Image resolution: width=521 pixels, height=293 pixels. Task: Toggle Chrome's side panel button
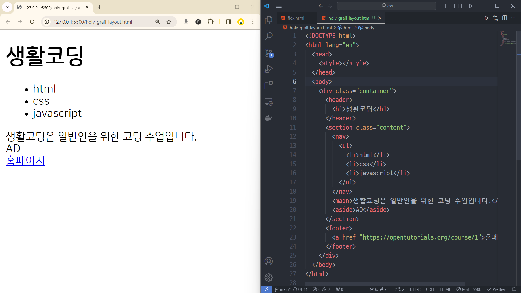pos(228,22)
